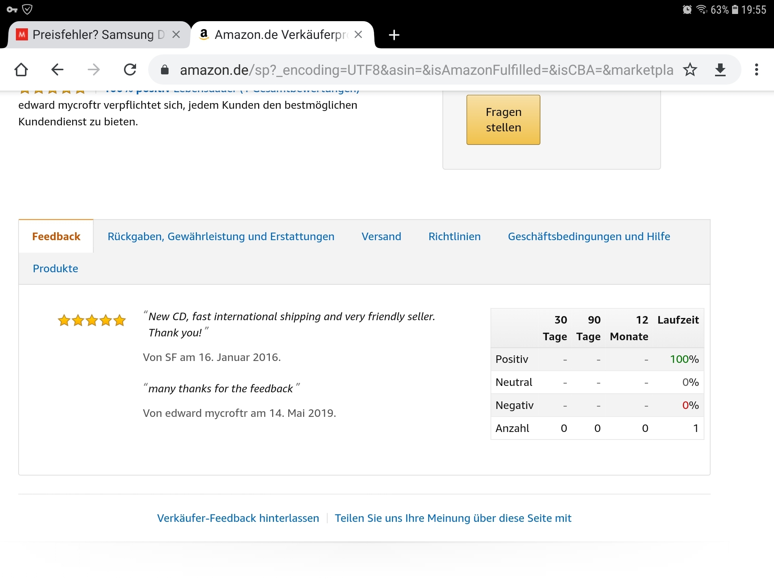Viewport: 774px width, 580px height.
Task: Click Teilen Sie uns Ihre Meinung link
Action: 453,518
